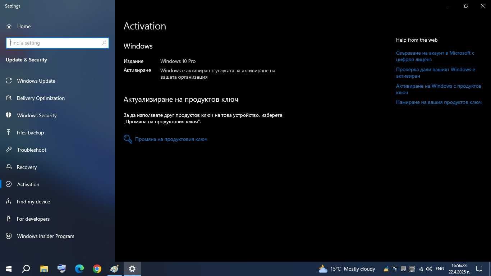Open Recovery section

(x=58, y=167)
